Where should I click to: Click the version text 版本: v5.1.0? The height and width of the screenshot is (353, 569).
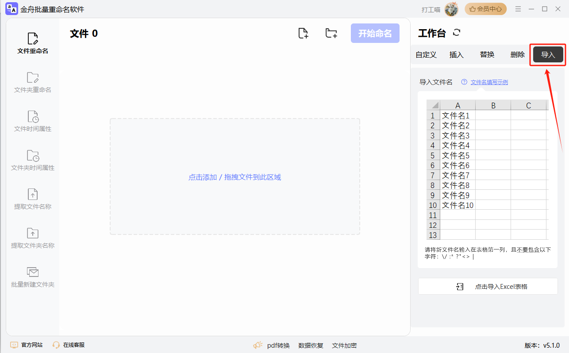(542, 345)
